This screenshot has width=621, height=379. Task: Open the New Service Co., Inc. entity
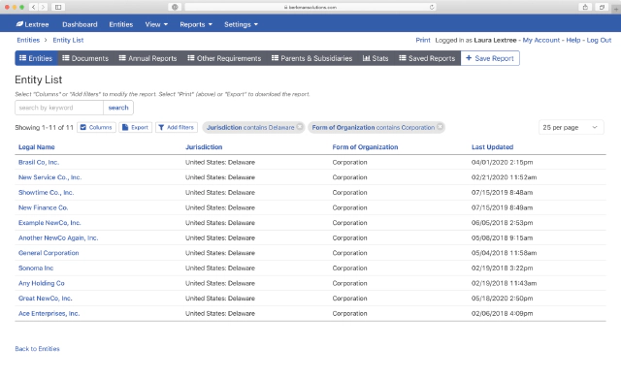coord(49,177)
